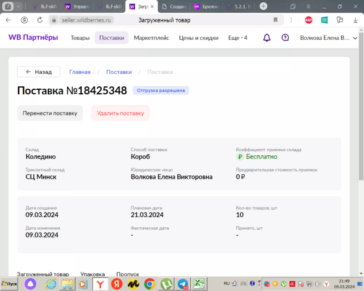Open the tab groups side panel icon
Image resolution: width=364 pixels, height=291 pixels.
click(x=293, y=6)
